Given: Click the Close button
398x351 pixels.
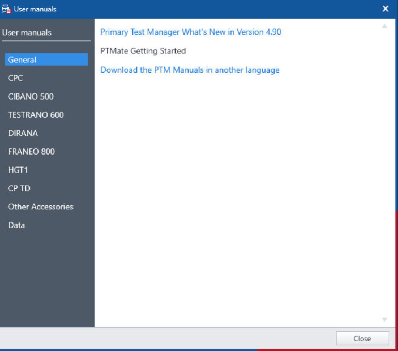Looking at the screenshot, I should pyautogui.click(x=362, y=339).
